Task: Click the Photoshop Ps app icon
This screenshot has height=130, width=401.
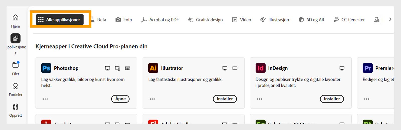Action: (46, 68)
